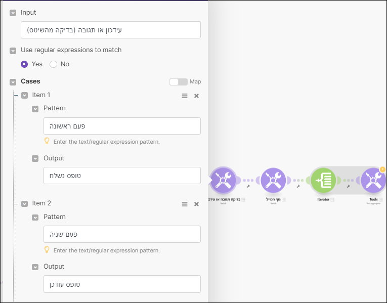Click Item 2 reorder handle icon
This screenshot has width=387, height=303.
tap(185, 204)
